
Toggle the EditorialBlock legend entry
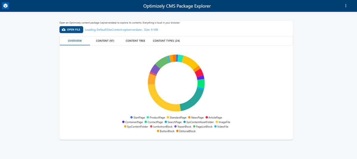tap(186, 131)
